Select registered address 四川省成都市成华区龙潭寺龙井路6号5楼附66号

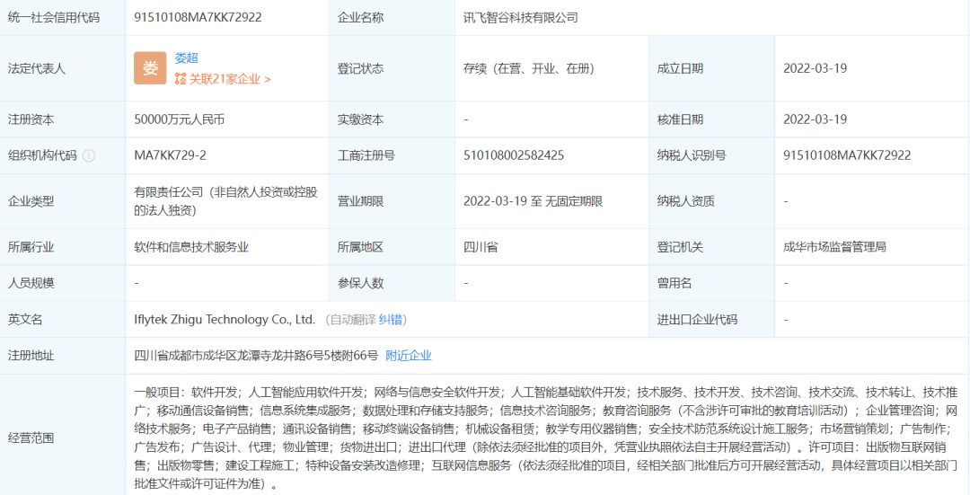(x=256, y=356)
